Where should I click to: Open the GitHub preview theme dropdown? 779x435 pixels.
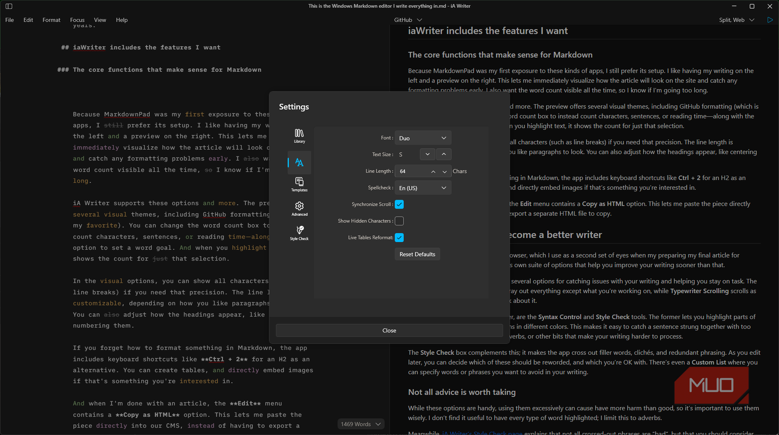click(407, 20)
